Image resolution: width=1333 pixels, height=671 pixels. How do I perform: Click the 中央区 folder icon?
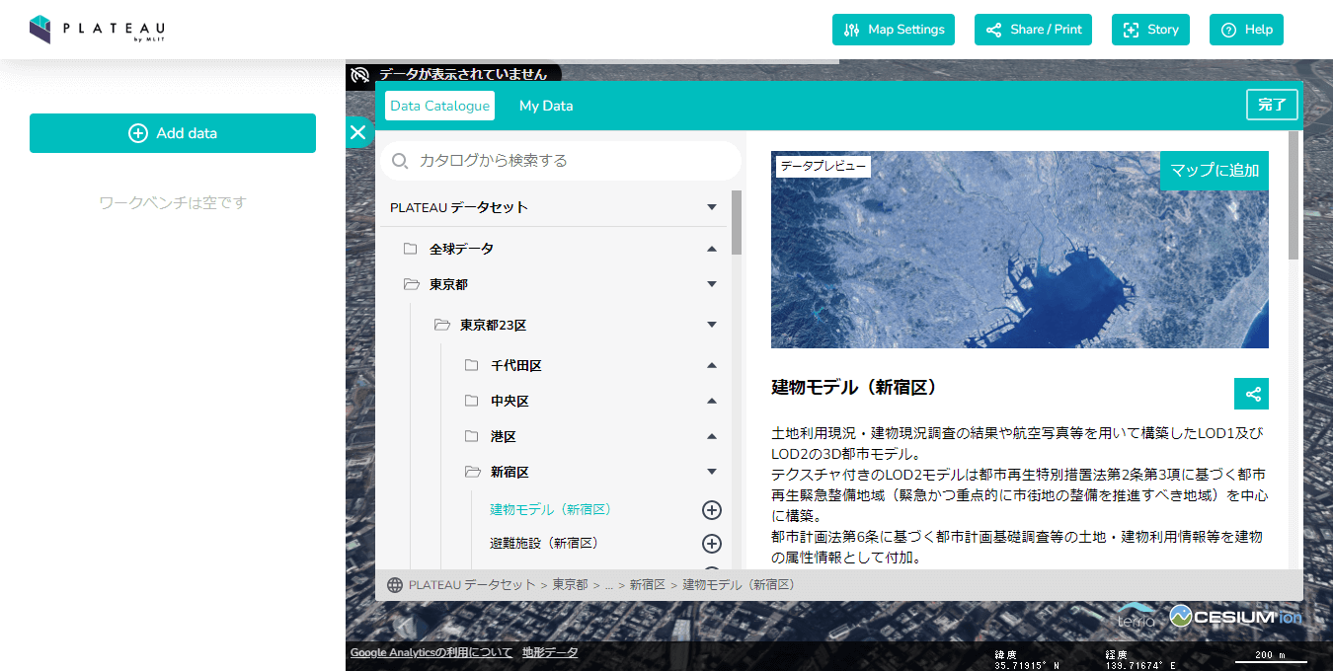click(472, 401)
